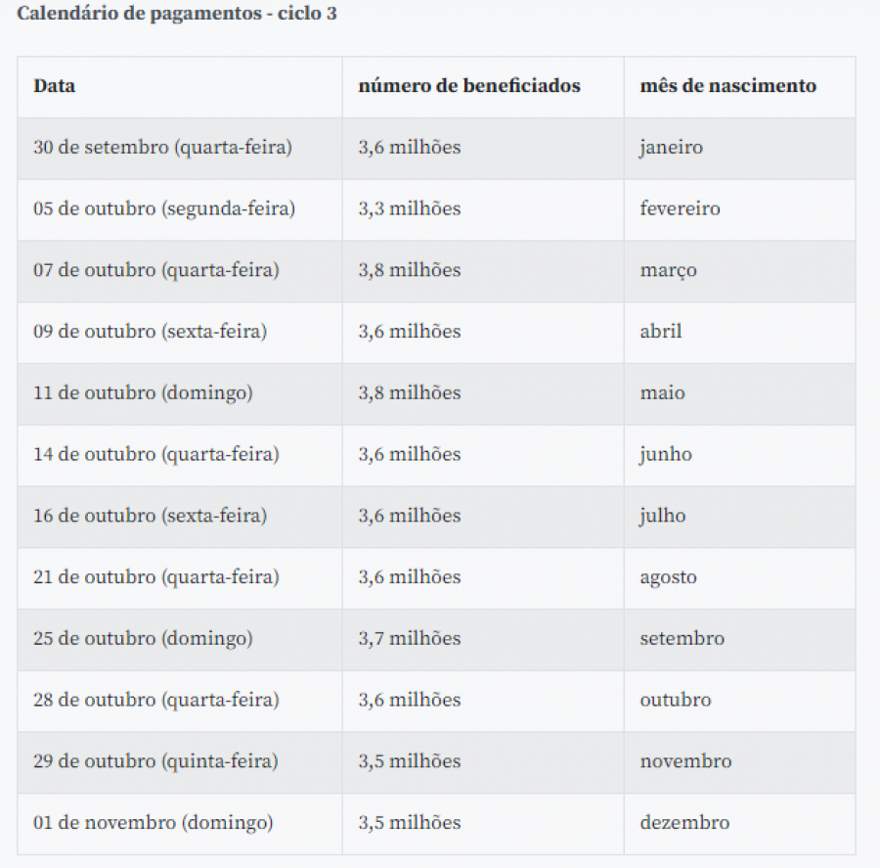
Task: Click the '16 de outubro (sexta-feira)' cell
Action: coord(180,517)
